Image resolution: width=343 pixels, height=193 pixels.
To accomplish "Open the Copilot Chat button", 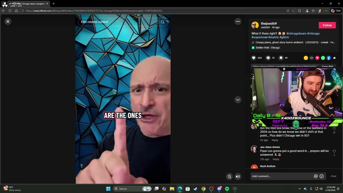I will [x=335, y=11].
